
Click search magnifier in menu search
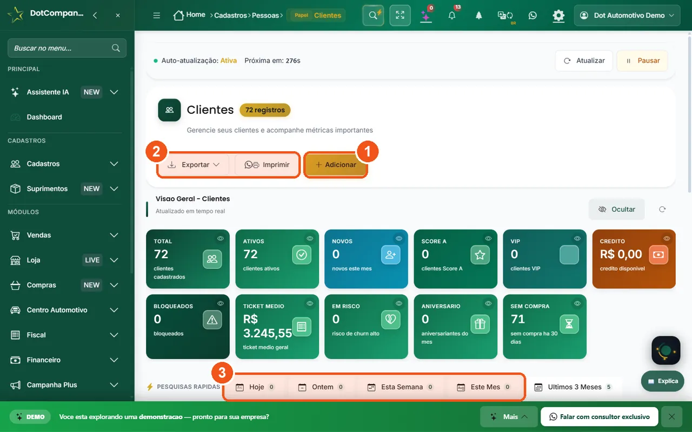pyautogui.click(x=116, y=48)
